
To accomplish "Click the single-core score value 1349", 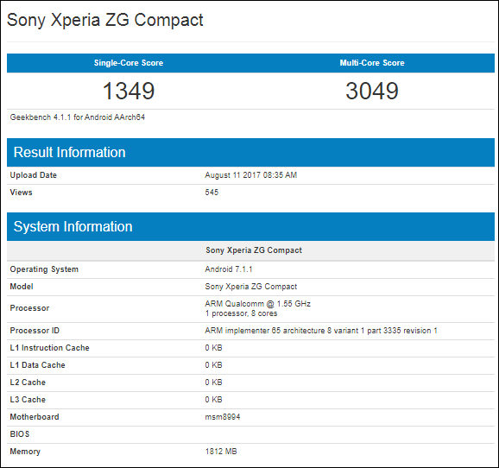I will (129, 91).
